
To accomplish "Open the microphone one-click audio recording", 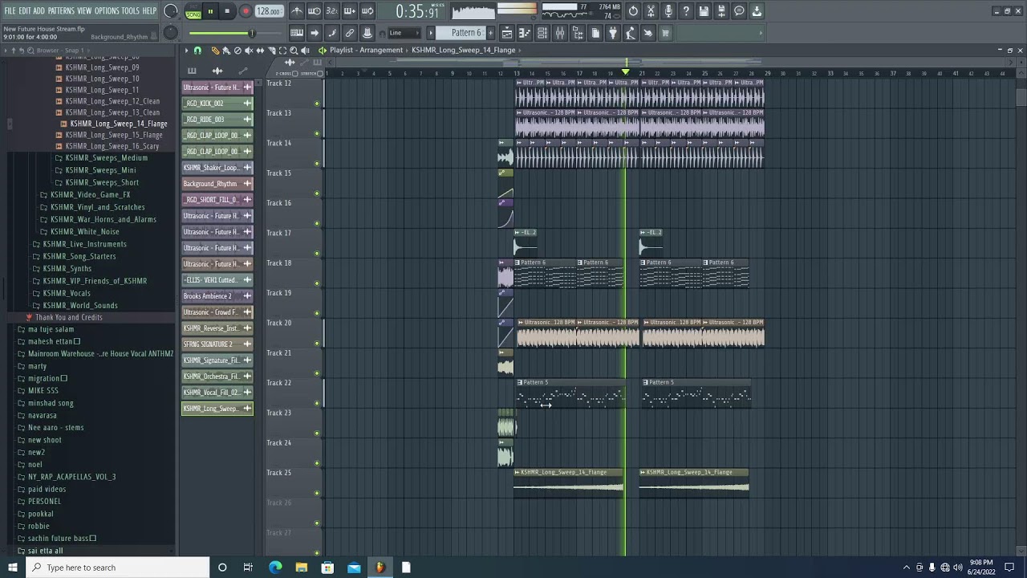I will tap(668, 11).
